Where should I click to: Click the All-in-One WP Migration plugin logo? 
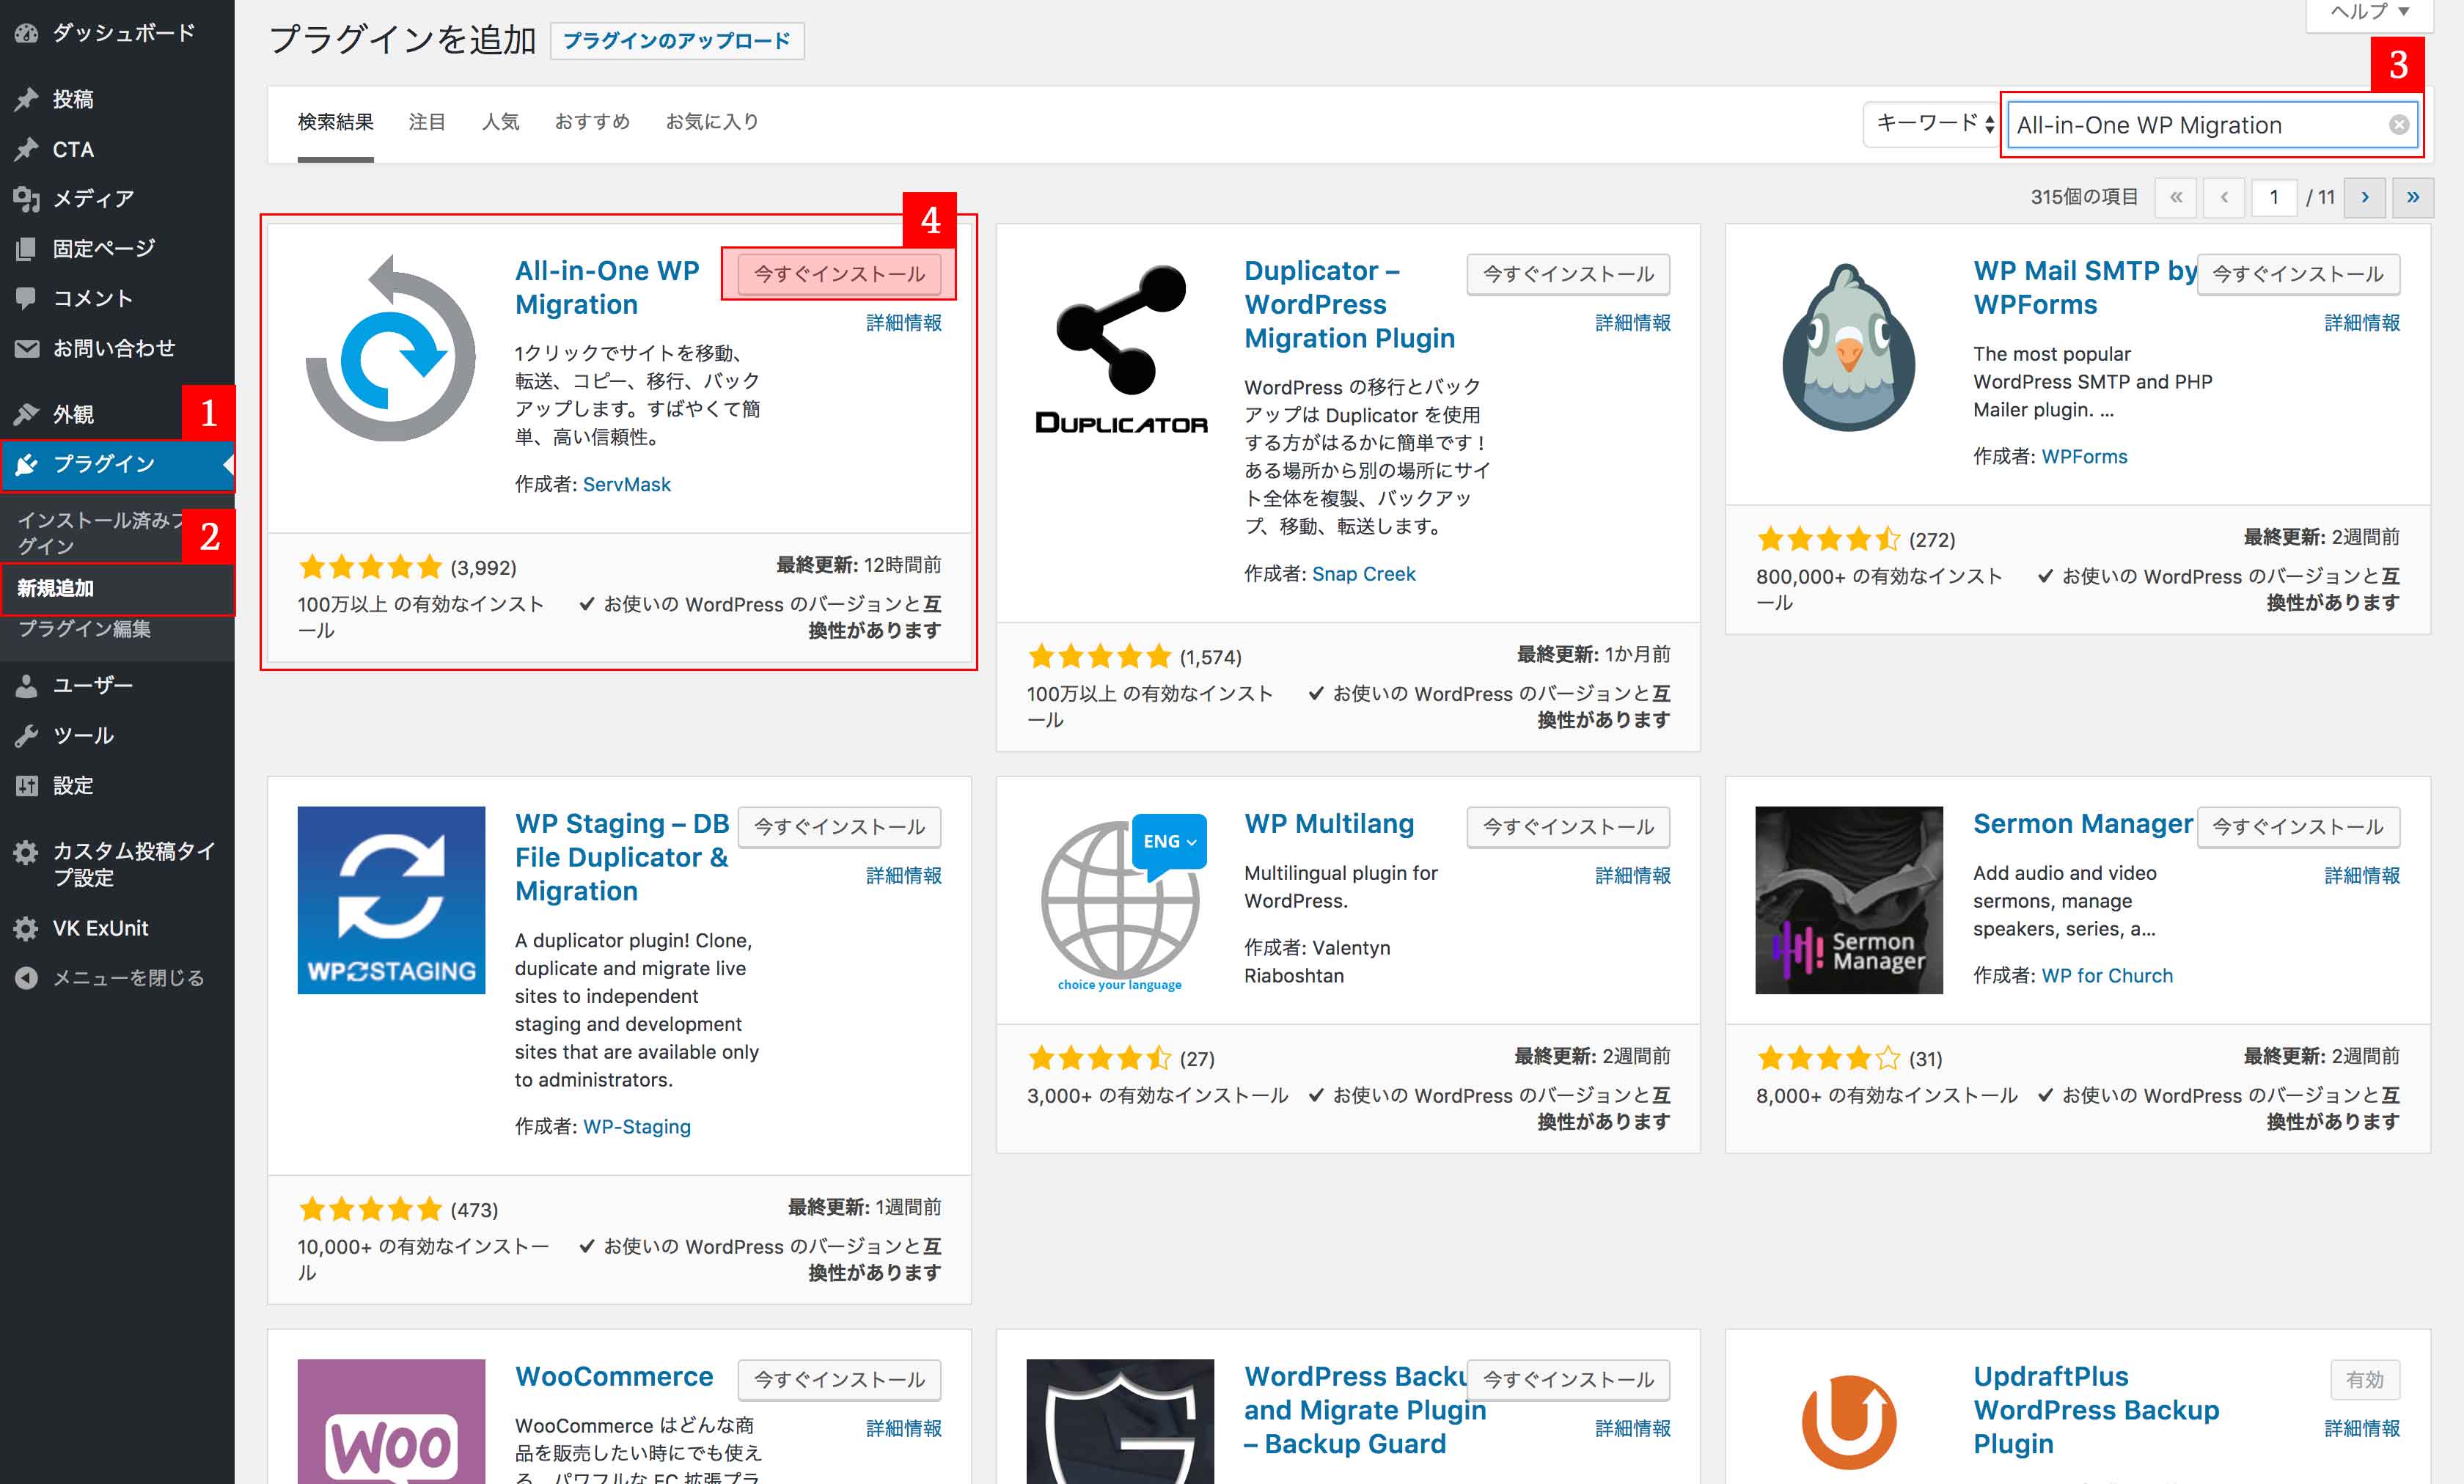point(391,348)
